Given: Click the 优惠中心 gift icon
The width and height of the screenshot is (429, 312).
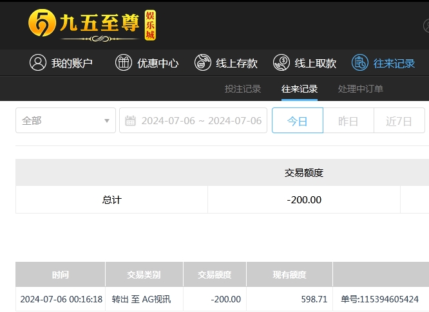Looking at the screenshot, I should coord(124,62).
